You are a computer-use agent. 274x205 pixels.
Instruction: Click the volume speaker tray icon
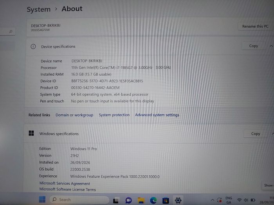pyautogui.click(x=246, y=200)
